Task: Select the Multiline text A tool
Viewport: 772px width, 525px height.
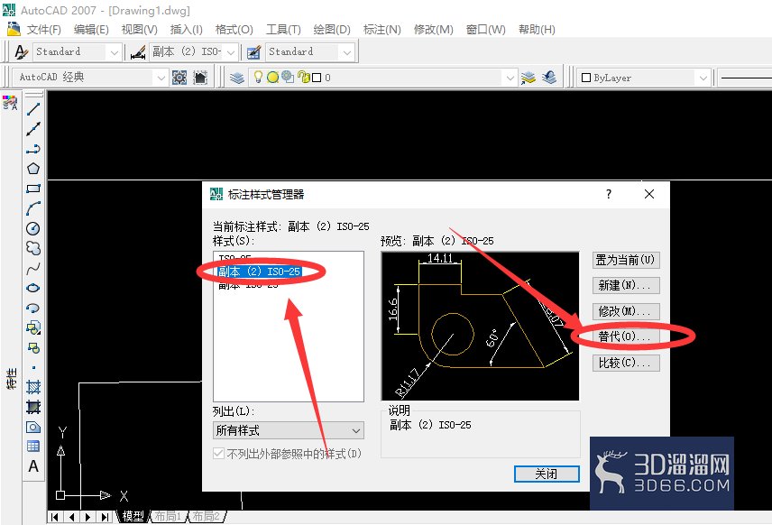Action: point(33,465)
